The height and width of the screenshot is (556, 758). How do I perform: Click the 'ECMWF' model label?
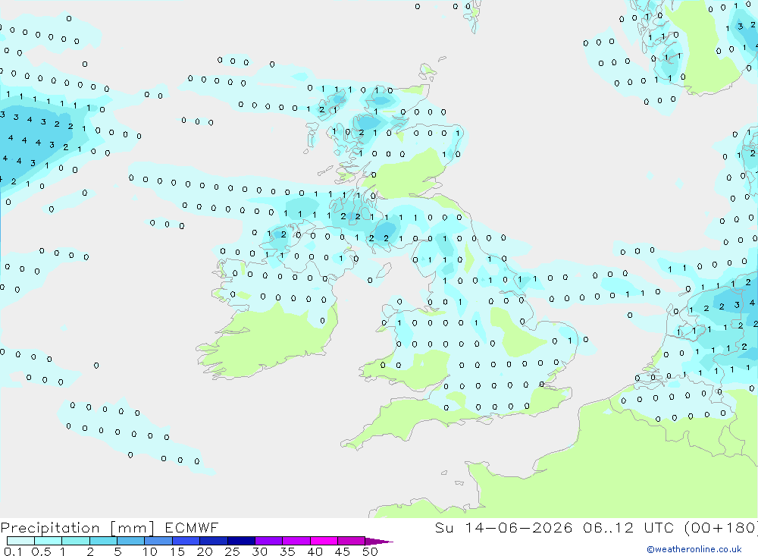pos(192,527)
